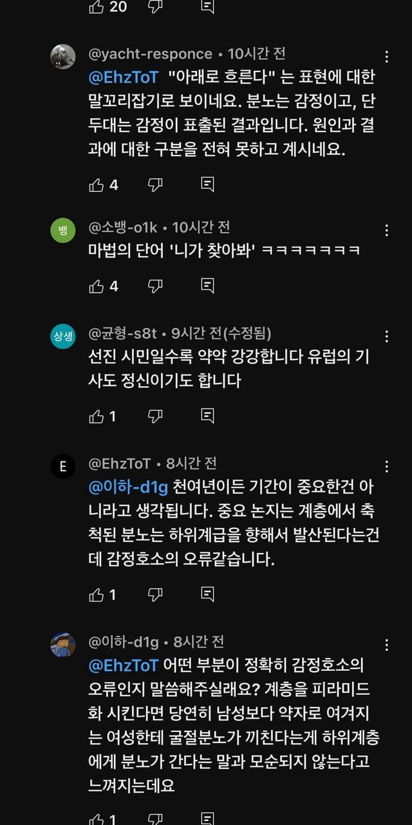This screenshot has width=412, height=825.
Task: Reply to the @yacht-responce comment
Action: click(207, 186)
